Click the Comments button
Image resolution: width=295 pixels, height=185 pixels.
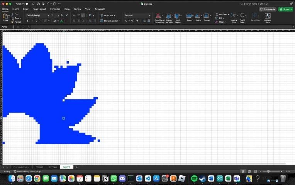(x=268, y=9)
